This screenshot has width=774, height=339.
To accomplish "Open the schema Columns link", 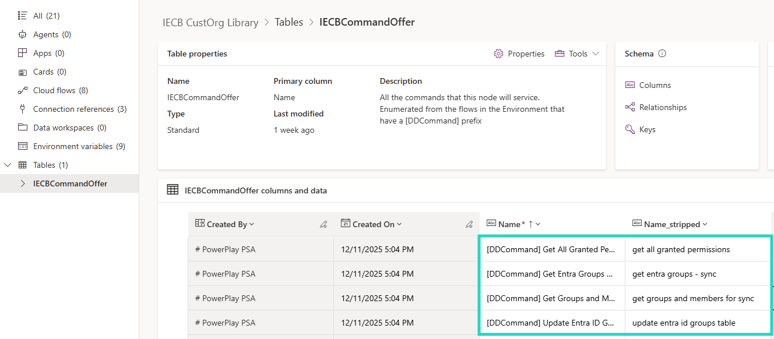I will [x=655, y=85].
